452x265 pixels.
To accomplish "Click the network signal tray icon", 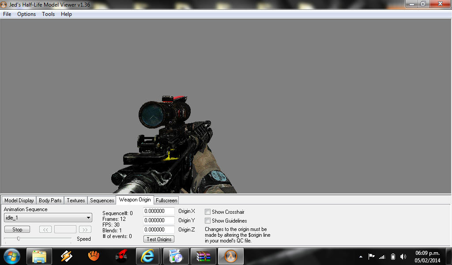I will [382, 256].
